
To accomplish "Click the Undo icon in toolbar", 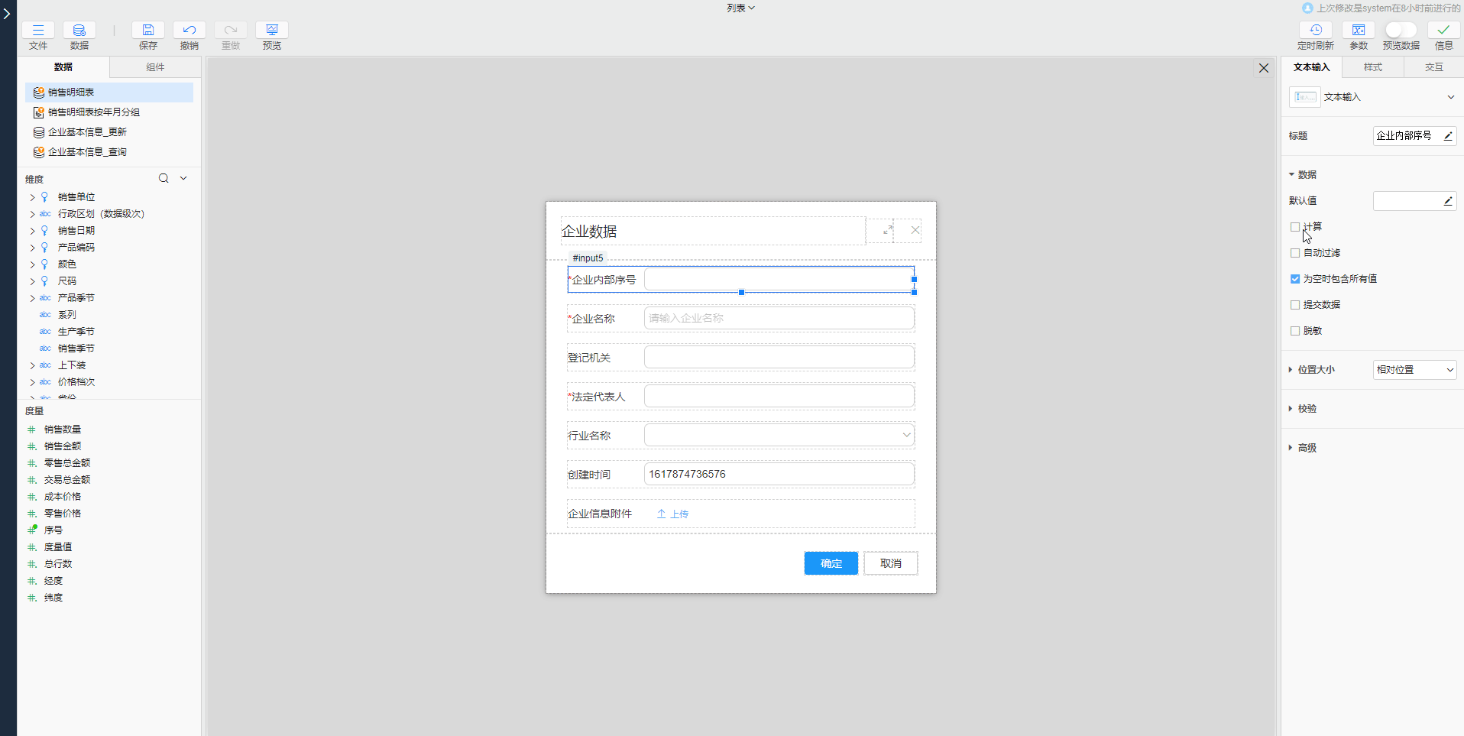I will [189, 31].
